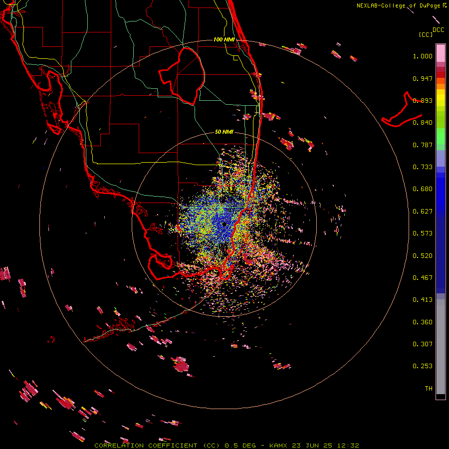Screen dimensions: 449x449
Task: Click the 0.5 DEG elevation text in the caption
Action: 240,446
